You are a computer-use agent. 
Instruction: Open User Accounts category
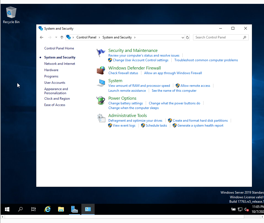55,83
